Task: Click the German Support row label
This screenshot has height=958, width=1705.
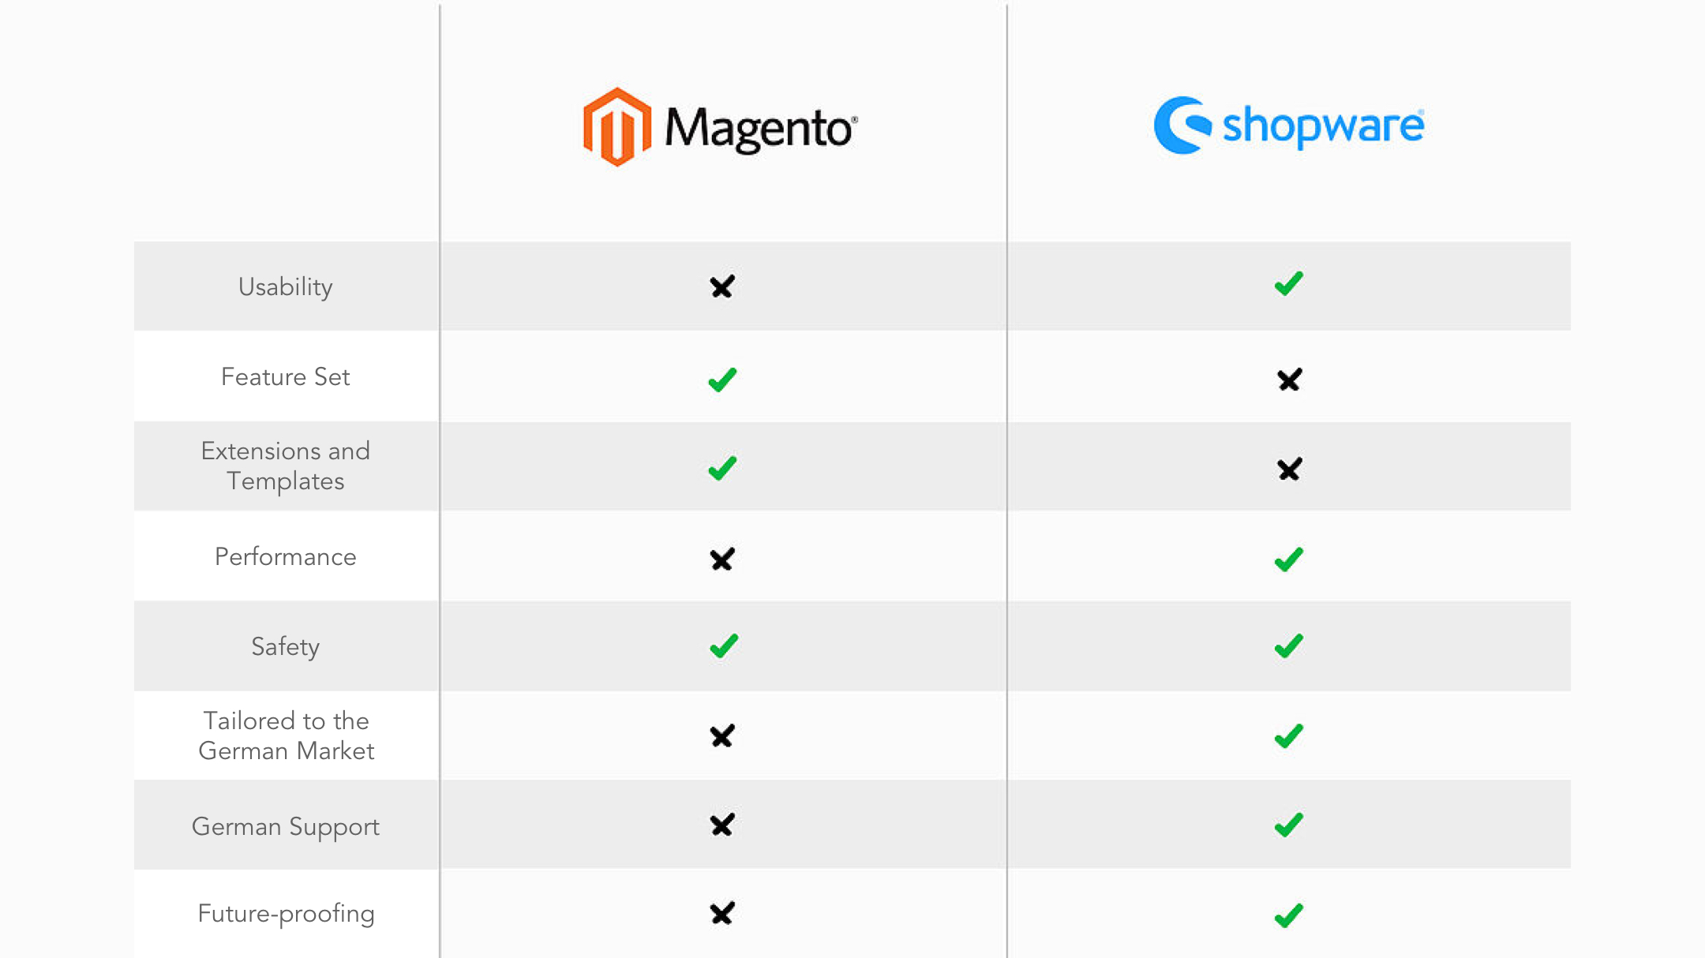Action: click(x=284, y=825)
